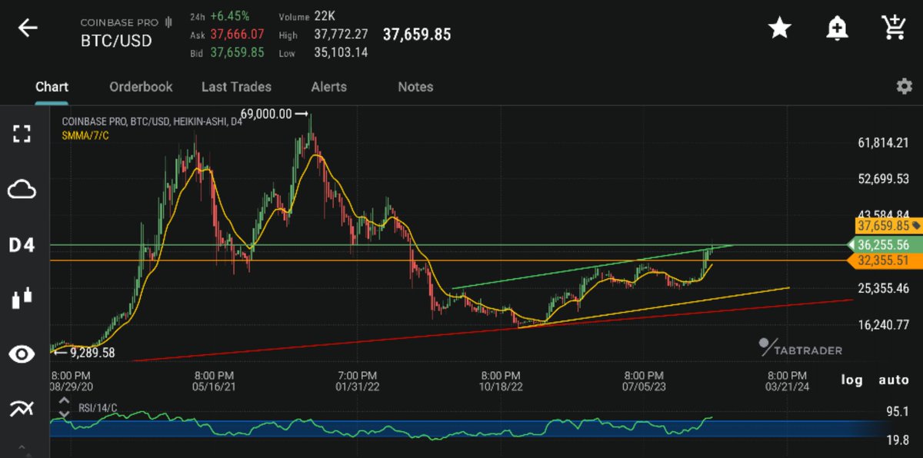
Task: Switch chart type candlestick icon
Action: tap(22, 298)
